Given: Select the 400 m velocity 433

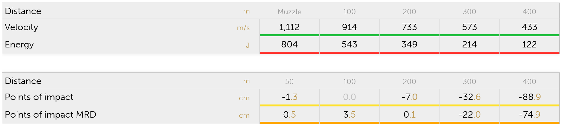Looking at the screenshot, I should 529,27.
